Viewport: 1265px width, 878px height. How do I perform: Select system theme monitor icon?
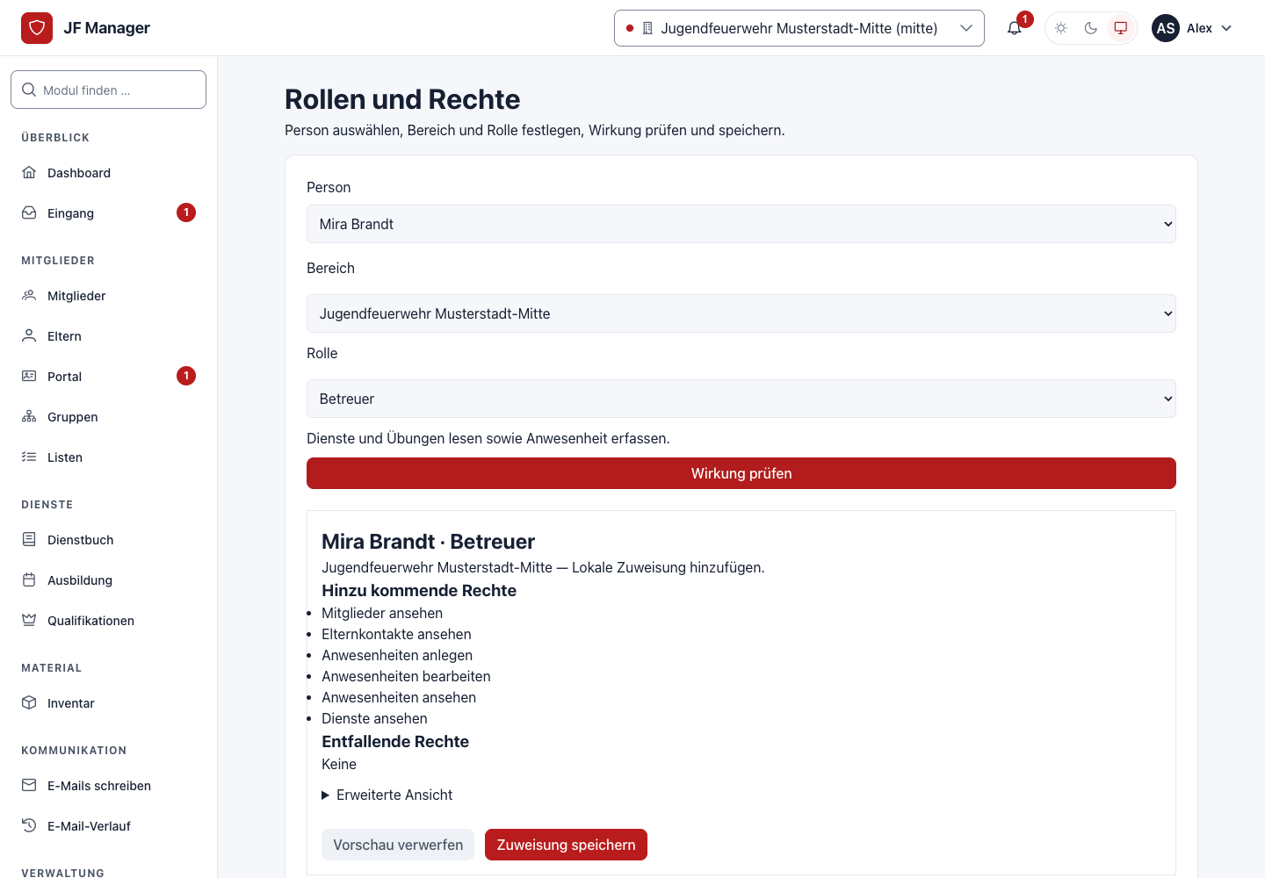point(1121,28)
